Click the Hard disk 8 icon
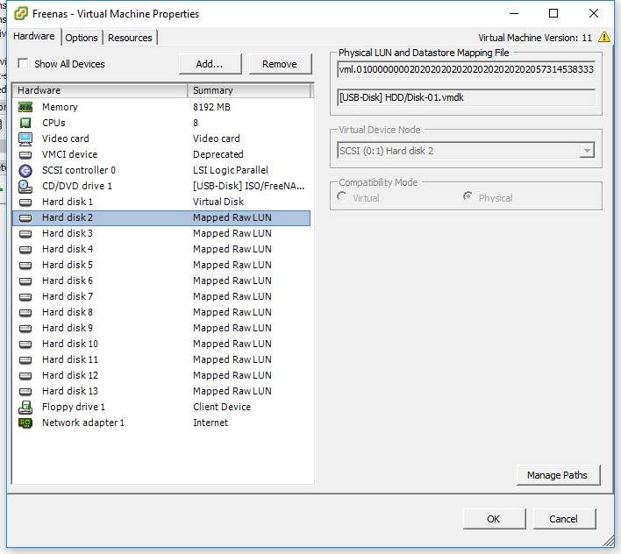Image resolution: width=621 pixels, height=554 pixels. point(25,313)
